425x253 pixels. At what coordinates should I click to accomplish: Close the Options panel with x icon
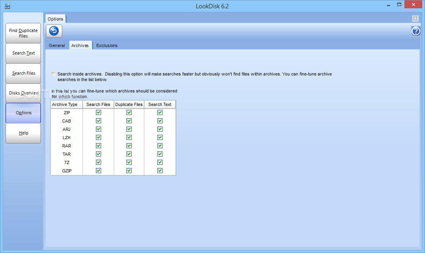point(415,18)
